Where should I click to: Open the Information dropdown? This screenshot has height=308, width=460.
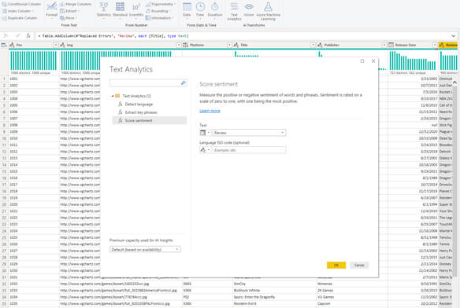click(160, 18)
